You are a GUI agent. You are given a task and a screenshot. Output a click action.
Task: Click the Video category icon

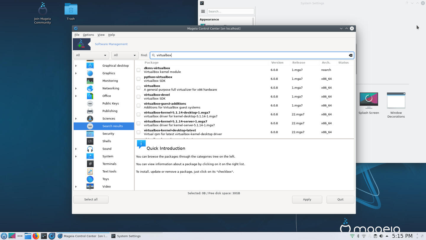90,186
